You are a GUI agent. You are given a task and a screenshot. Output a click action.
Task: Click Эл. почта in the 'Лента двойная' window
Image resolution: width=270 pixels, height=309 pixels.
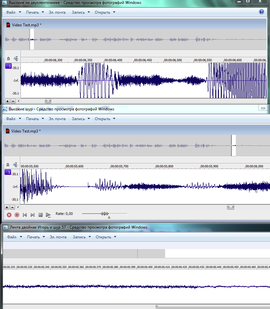pos(58,237)
